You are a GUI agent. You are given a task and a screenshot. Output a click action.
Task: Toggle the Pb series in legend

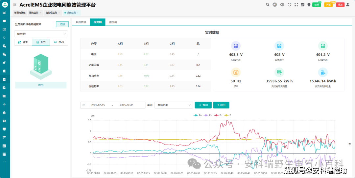click(208, 115)
